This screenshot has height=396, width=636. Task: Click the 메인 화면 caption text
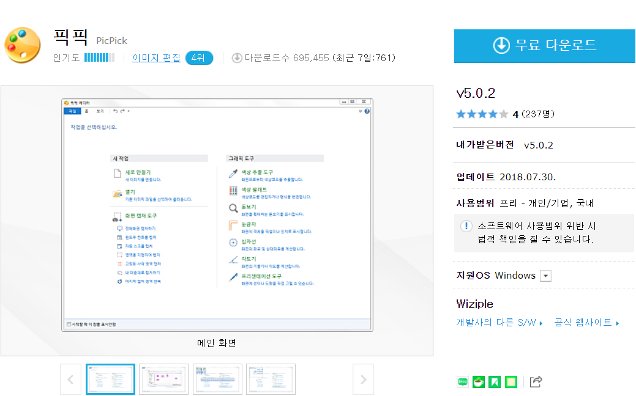click(x=217, y=343)
